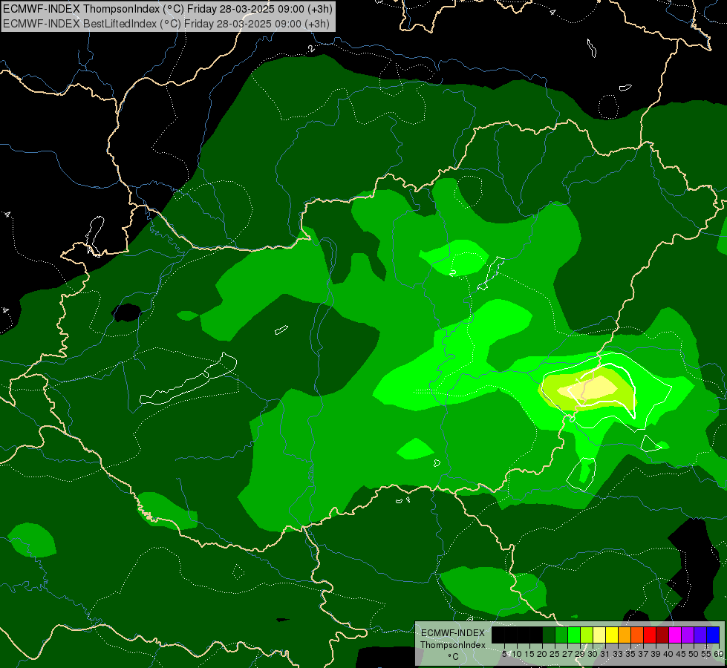
Task: Click the pale yellow maximum area on the map
Action: click(589, 387)
